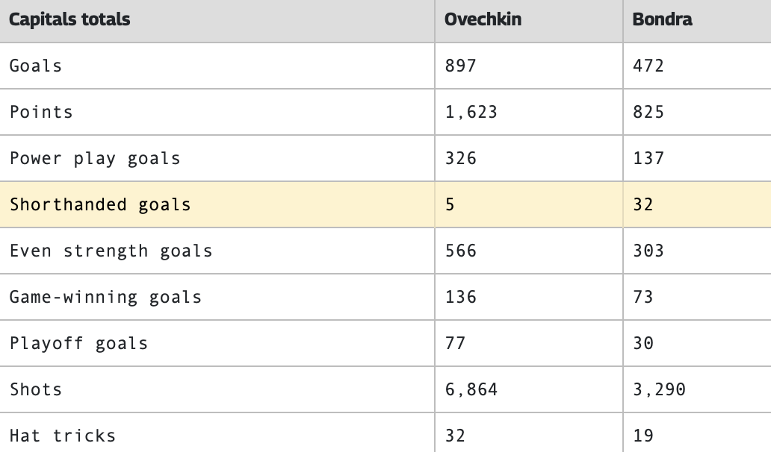Select the Points row label
The image size is (771, 452).
41,112
